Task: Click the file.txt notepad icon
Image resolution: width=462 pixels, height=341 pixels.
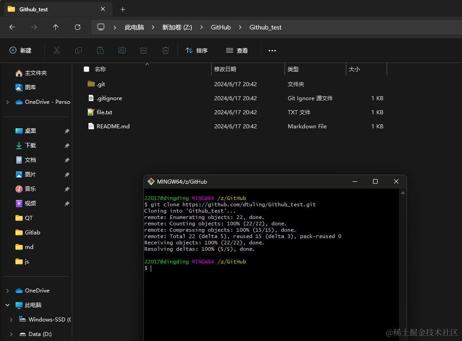Action: point(91,112)
